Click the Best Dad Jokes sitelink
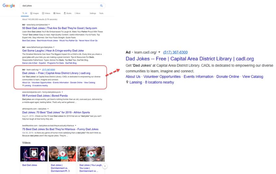 point(29,41)
